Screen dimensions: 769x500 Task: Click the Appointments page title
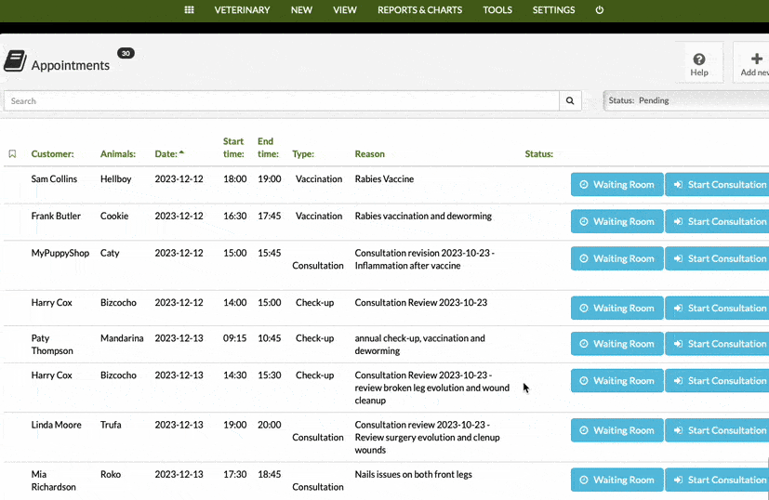point(71,65)
